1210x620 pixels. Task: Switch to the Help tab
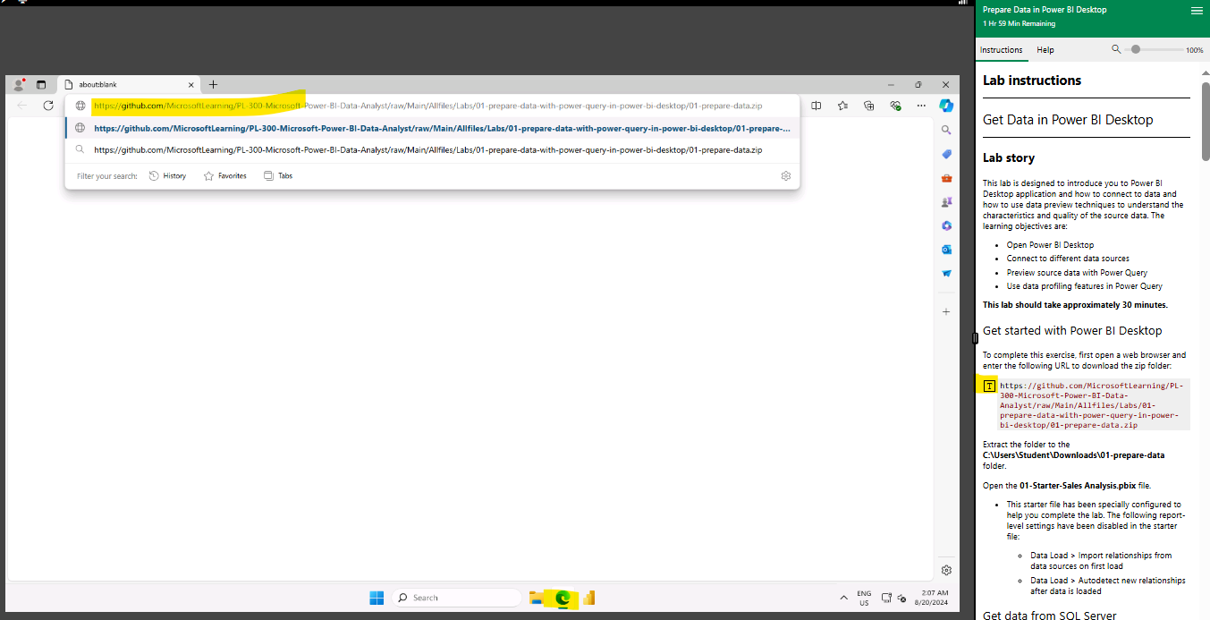click(x=1045, y=50)
